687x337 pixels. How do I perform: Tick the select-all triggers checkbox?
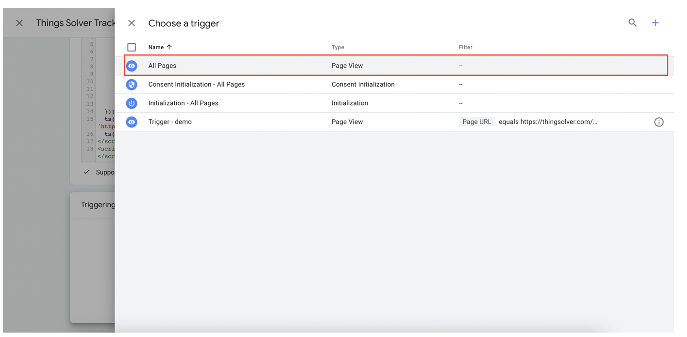click(x=131, y=47)
